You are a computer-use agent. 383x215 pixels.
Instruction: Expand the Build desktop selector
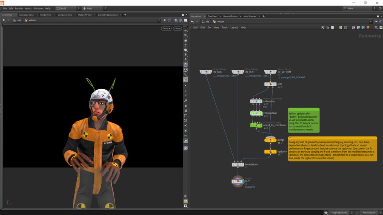pos(68,8)
